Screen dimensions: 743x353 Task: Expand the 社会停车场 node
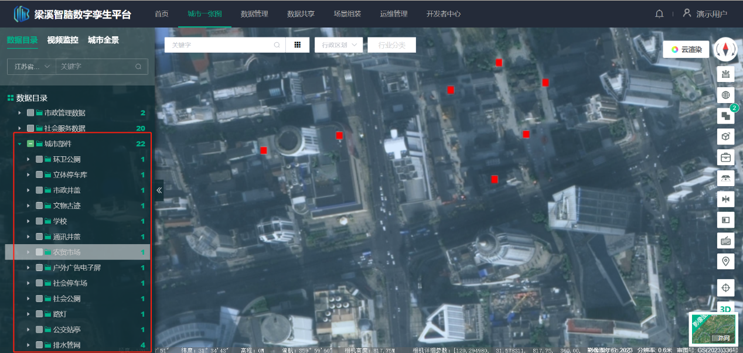28,283
